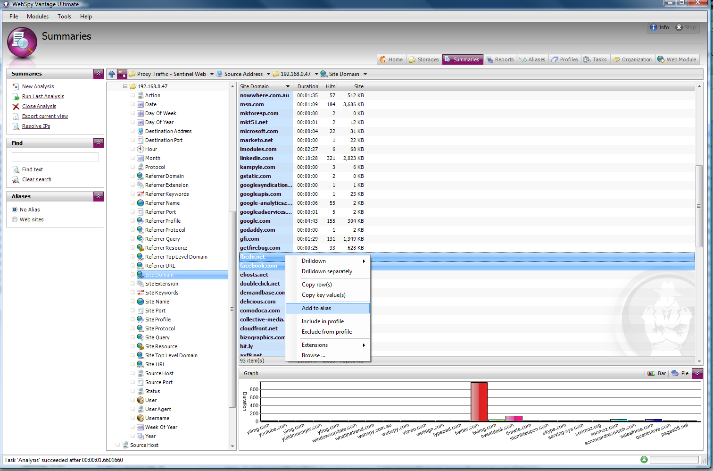Choose Copy row(s) in context menu

[328, 285]
